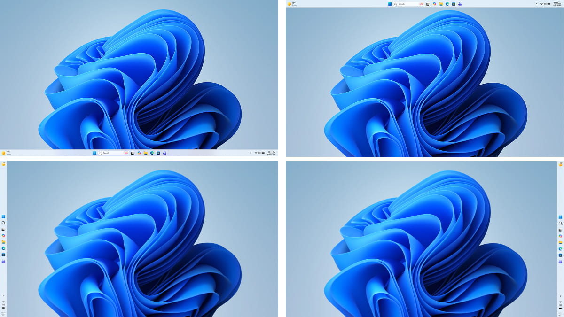The image size is (564, 317).
Task: Launch Microsoft Edge from the top taskbar
Action: [x=447, y=4]
